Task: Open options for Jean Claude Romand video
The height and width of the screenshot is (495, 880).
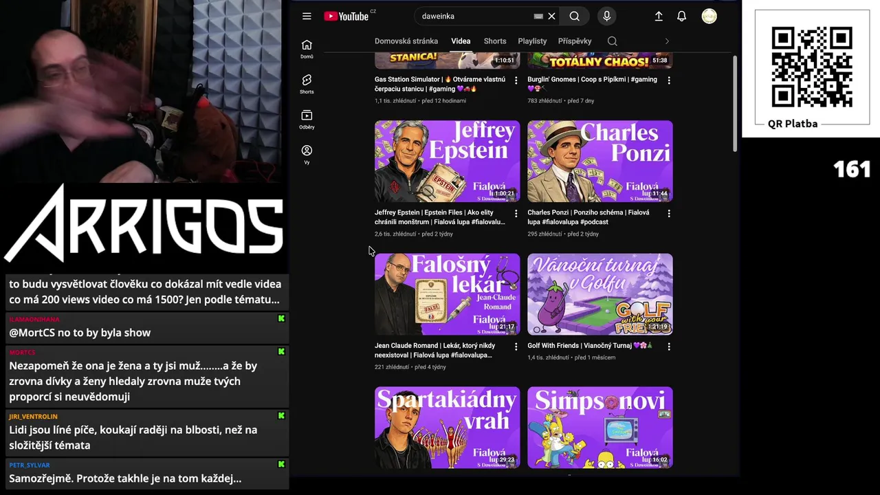Action: (x=516, y=347)
